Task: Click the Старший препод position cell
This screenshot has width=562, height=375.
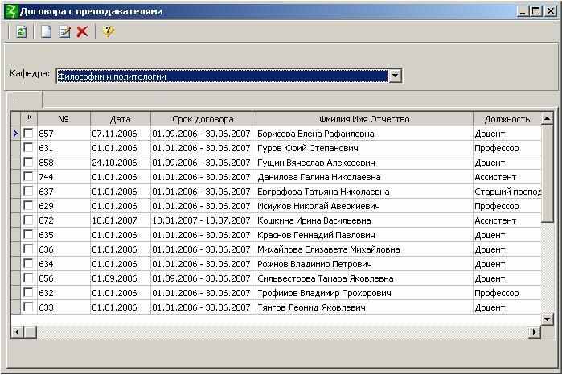Action: click(507, 192)
